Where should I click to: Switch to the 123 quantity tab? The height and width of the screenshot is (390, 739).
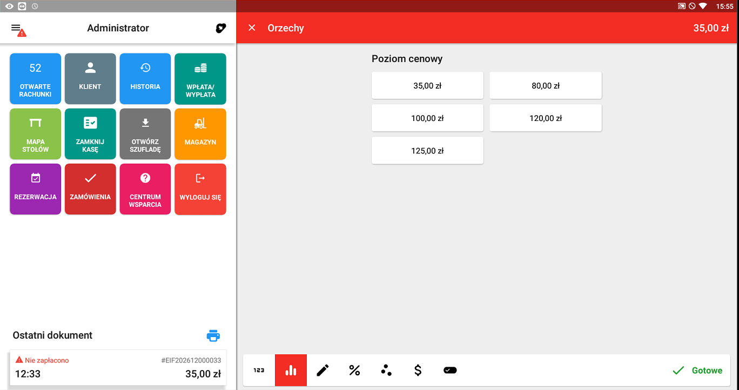[259, 370]
